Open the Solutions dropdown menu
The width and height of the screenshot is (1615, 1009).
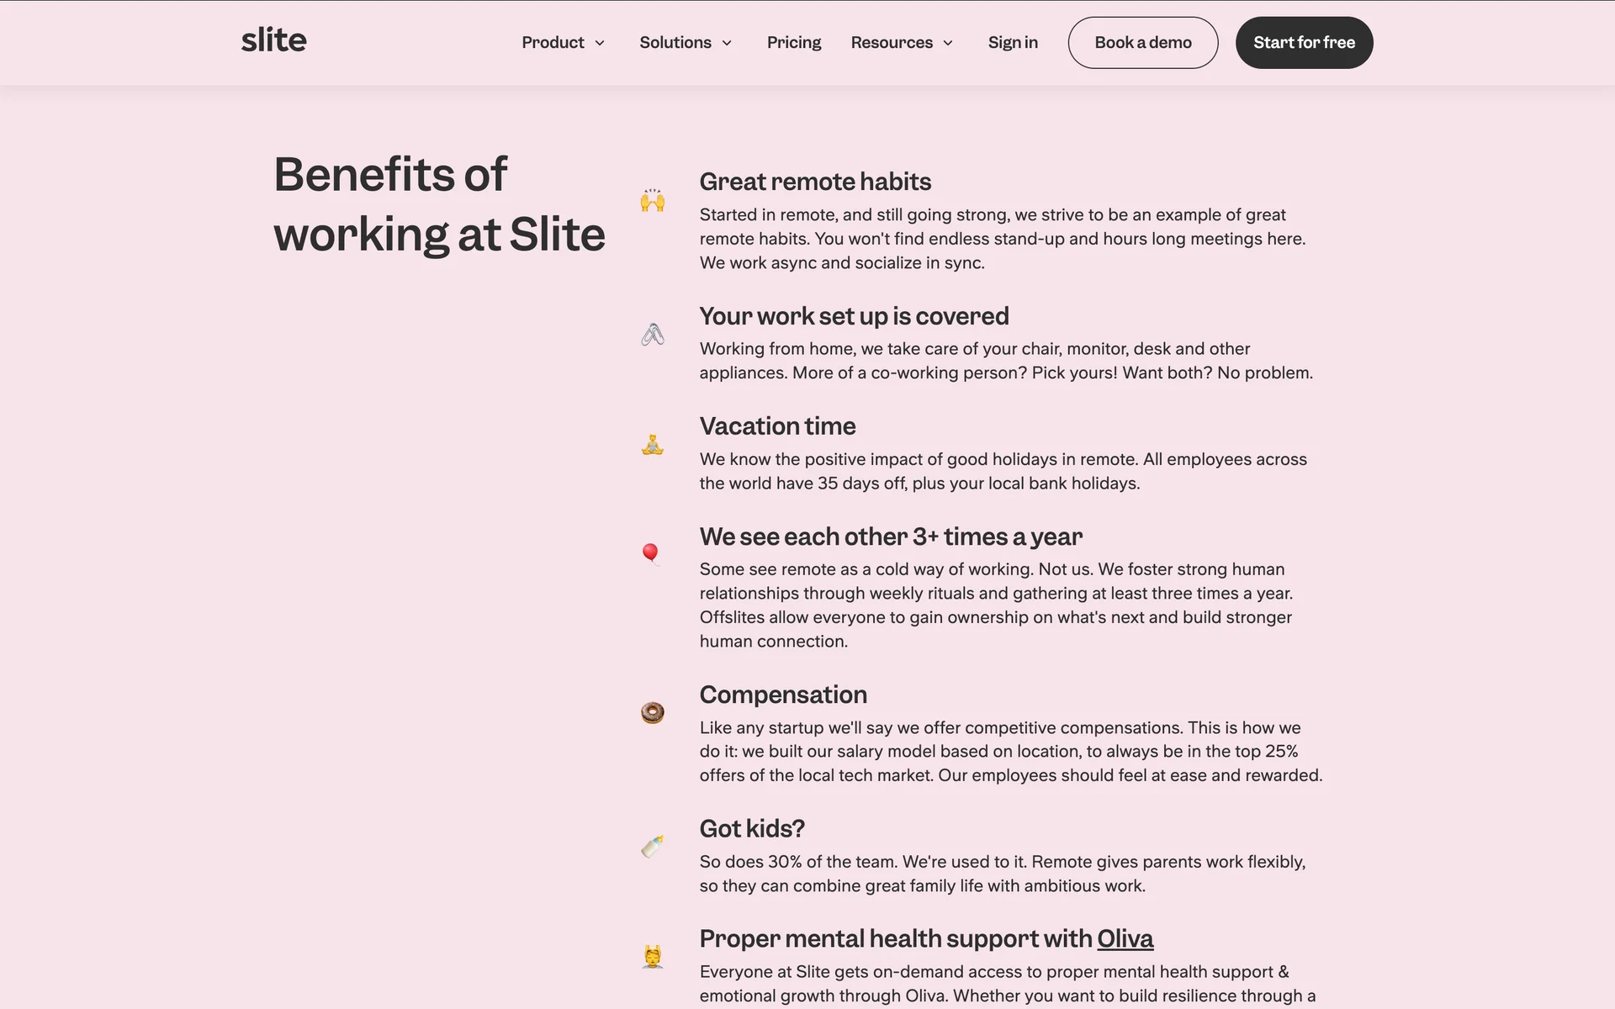(x=686, y=43)
